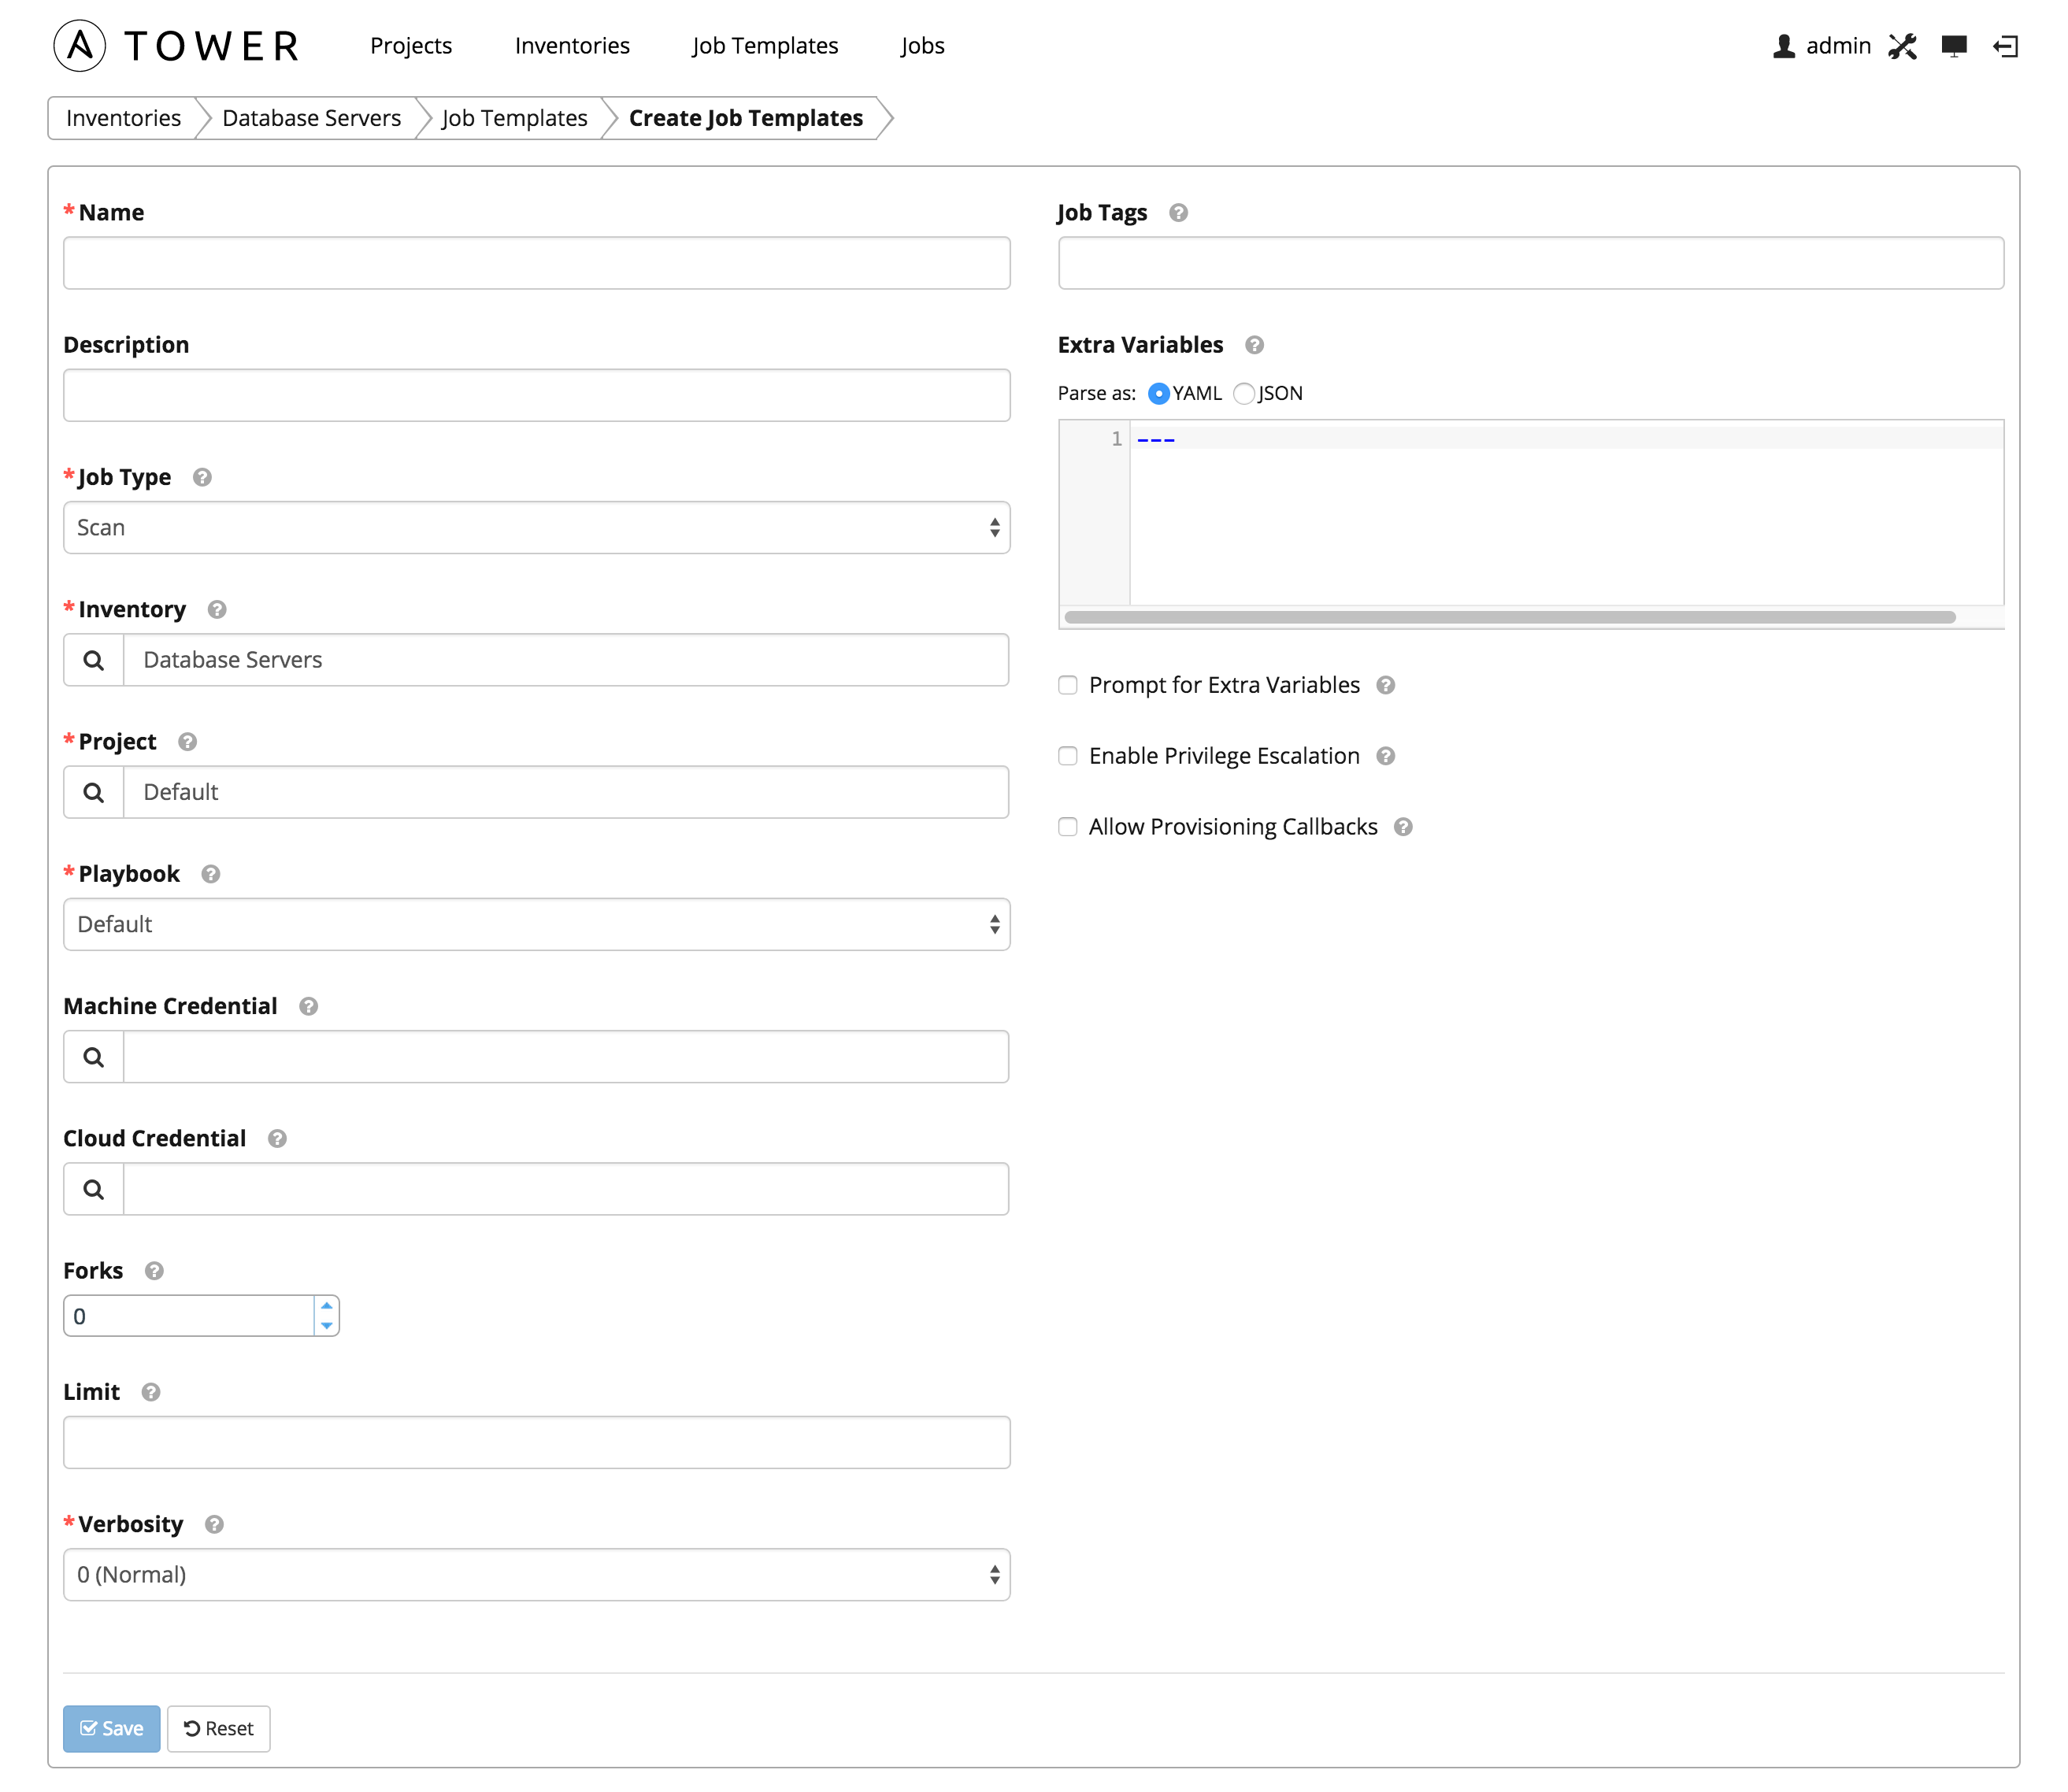
Task: Decrease Forks with down arrow
Action: pyautogui.click(x=326, y=1326)
